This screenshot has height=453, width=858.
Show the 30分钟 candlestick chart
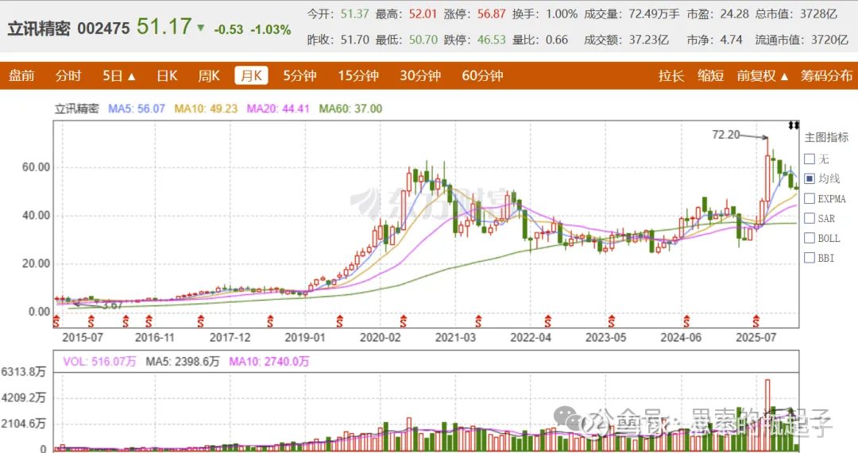coord(420,76)
